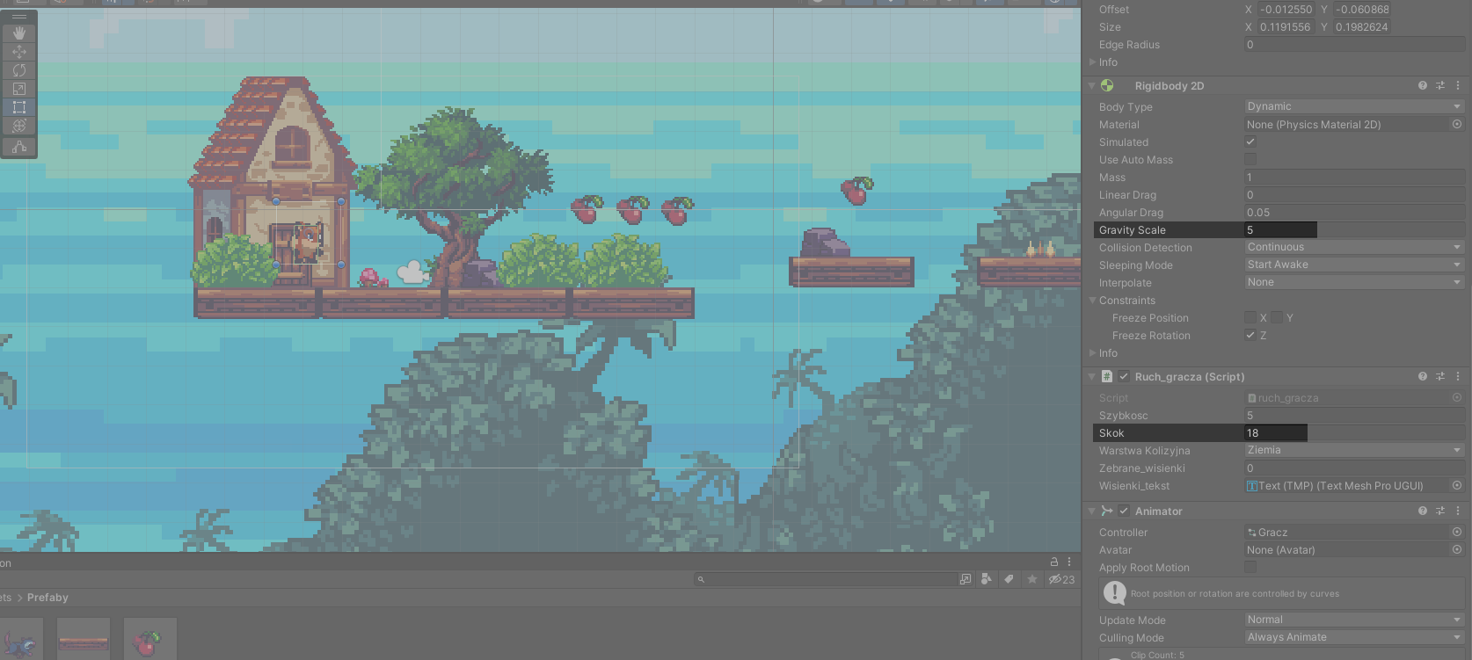Click the Gravity Scale value field
Viewport: 1472px width, 660px height.
pyautogui.click(x=1279, y=230)
